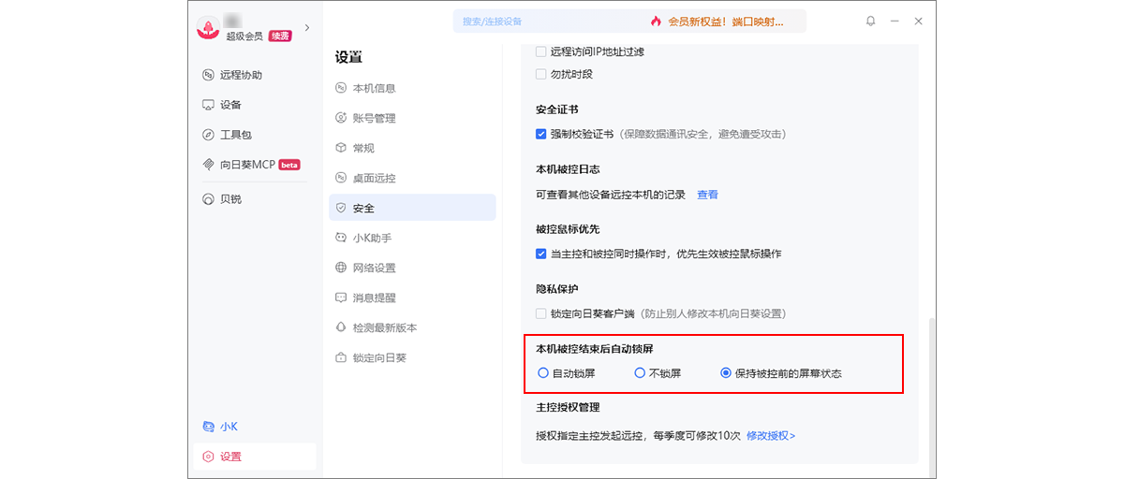
Task: Enable 远程访问IP地址过滤 checkbox
Action: [x=541, y=51]
